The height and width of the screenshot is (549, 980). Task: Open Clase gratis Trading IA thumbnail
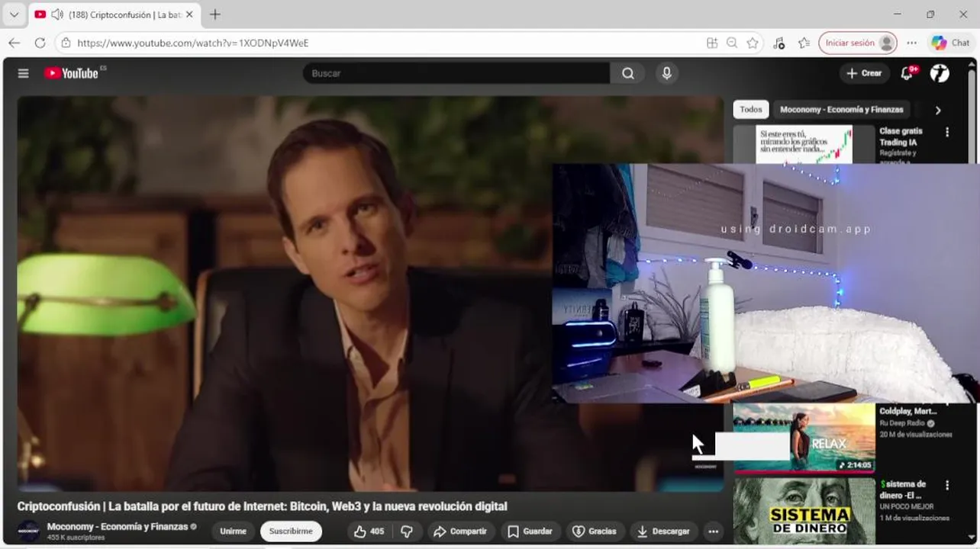(x=804, y=144)
